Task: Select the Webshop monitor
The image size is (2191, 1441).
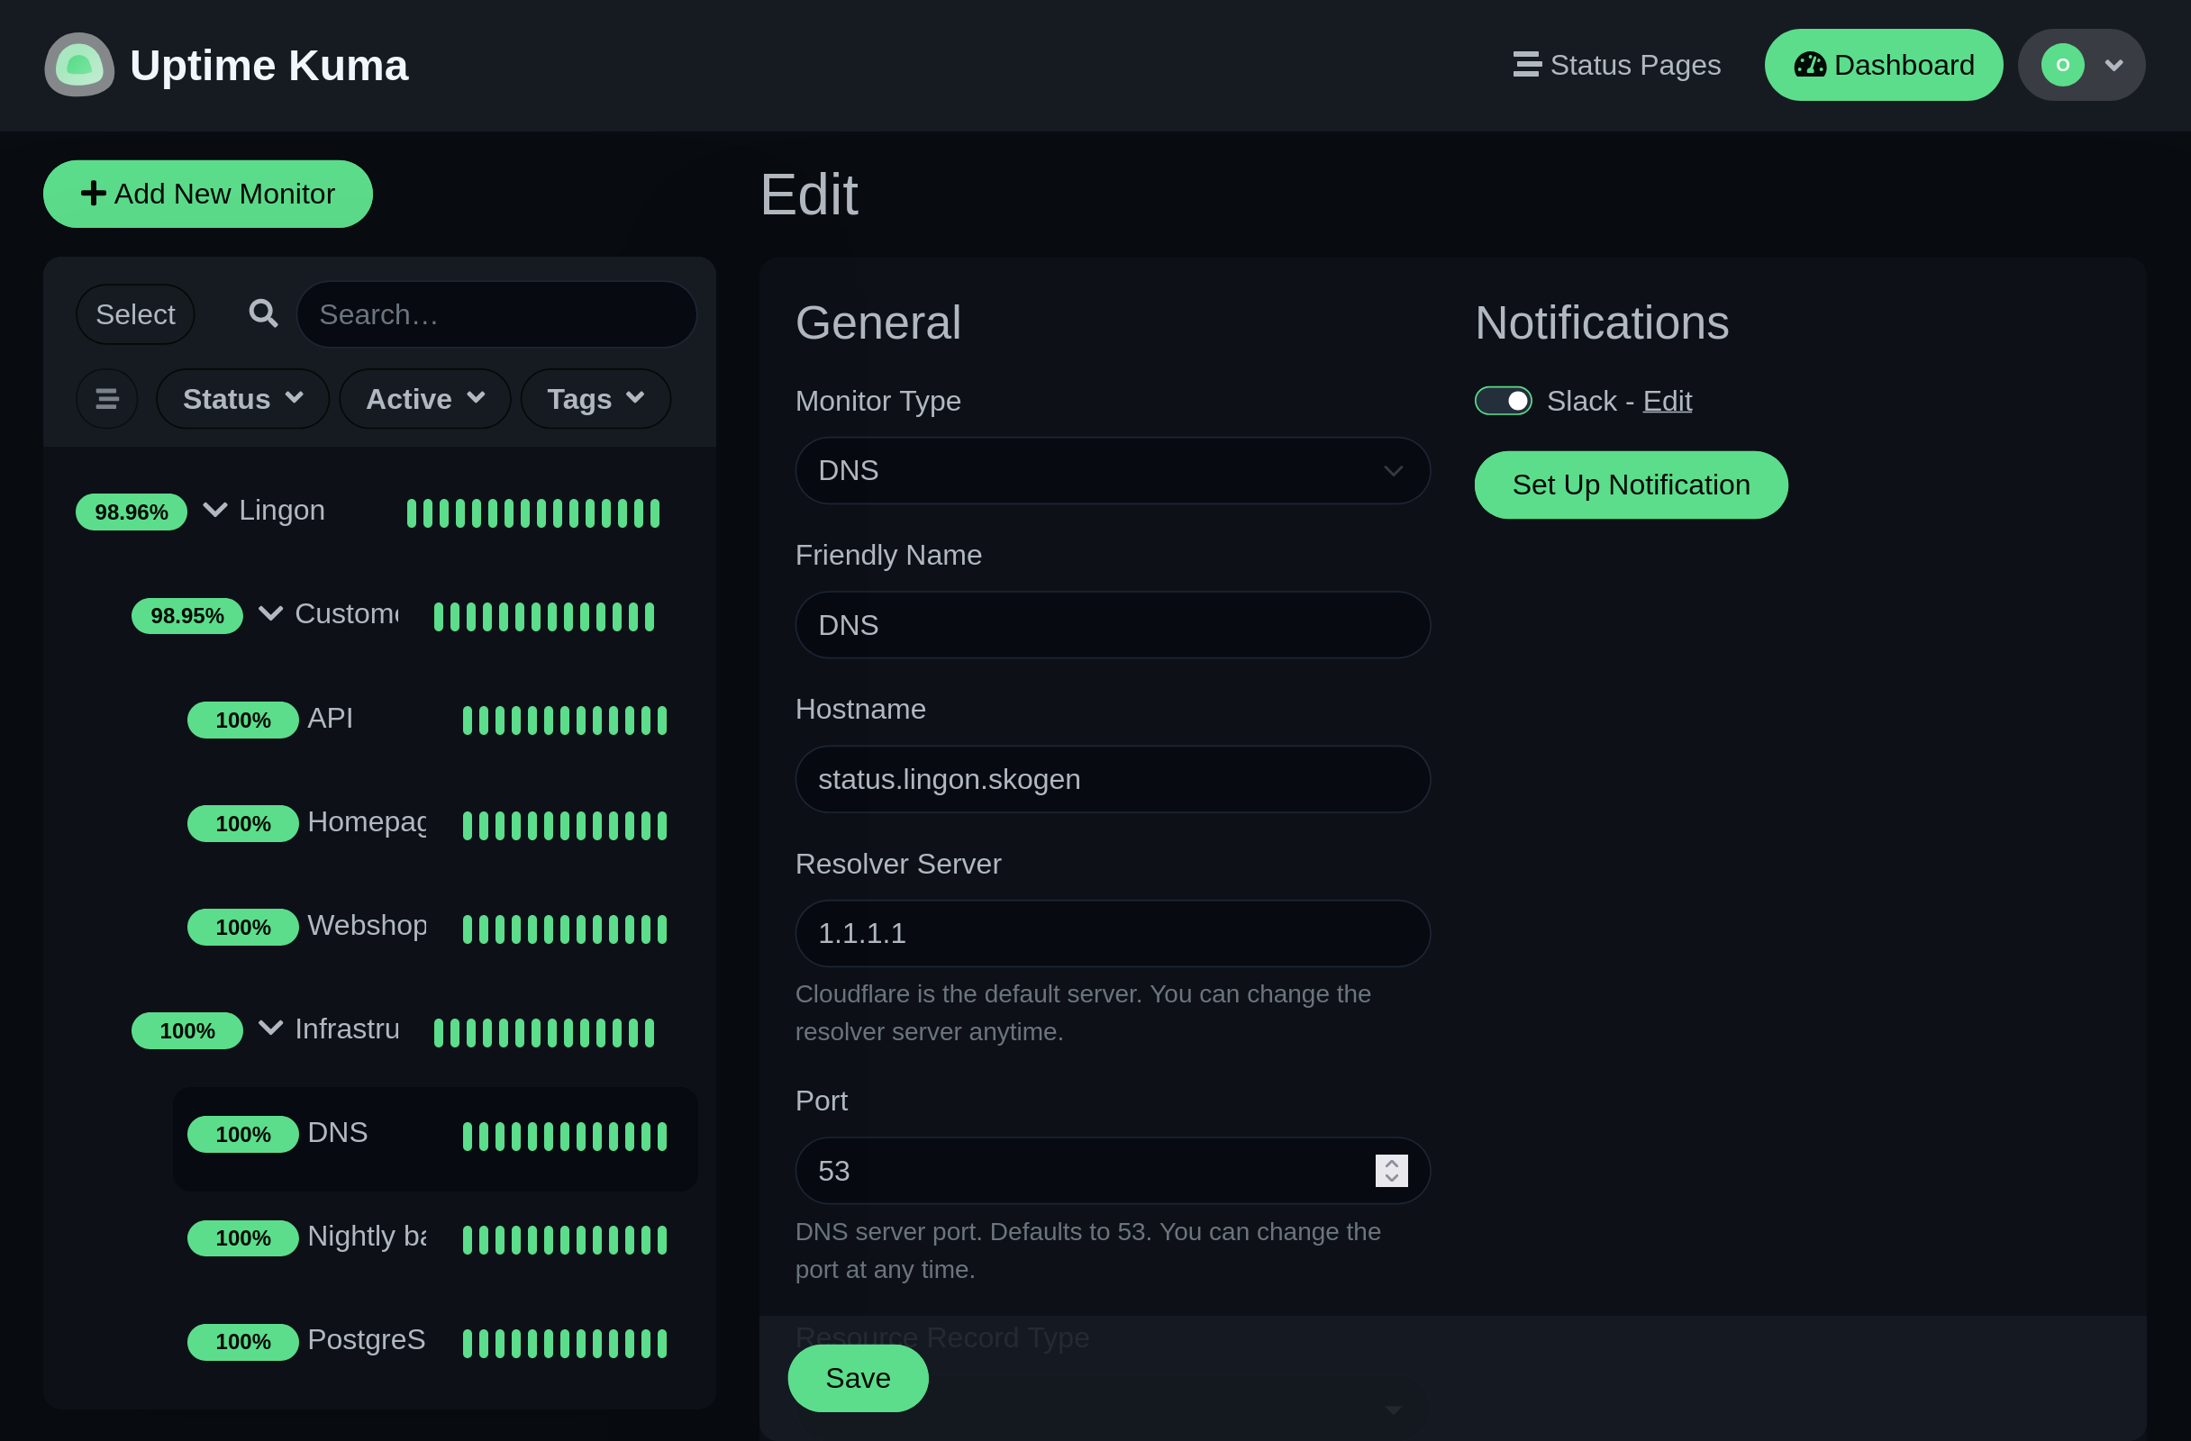Action: 435,927
